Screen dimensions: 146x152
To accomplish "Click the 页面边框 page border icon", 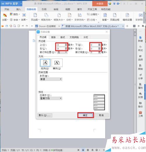I will (115, 15).
